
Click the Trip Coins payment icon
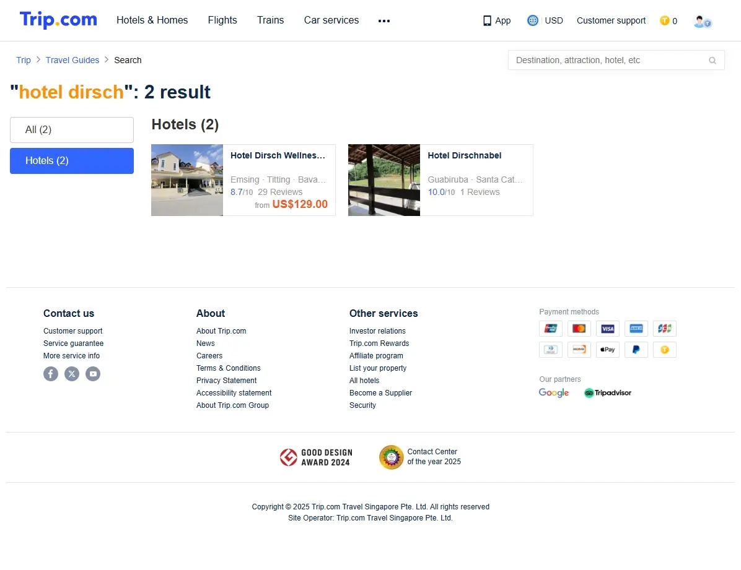[664, 350]
